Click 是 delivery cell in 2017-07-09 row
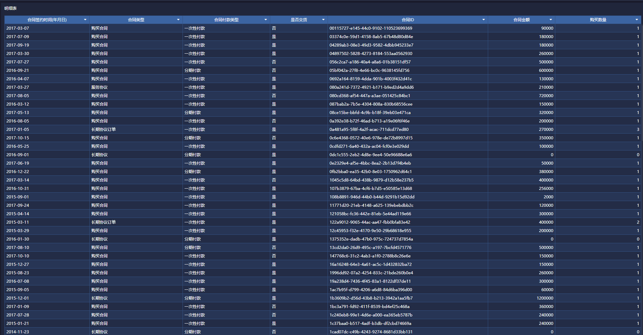 point(299,37)
